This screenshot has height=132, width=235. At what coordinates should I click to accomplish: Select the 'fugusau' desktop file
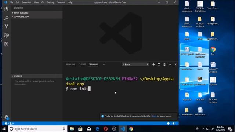point(213,81)
